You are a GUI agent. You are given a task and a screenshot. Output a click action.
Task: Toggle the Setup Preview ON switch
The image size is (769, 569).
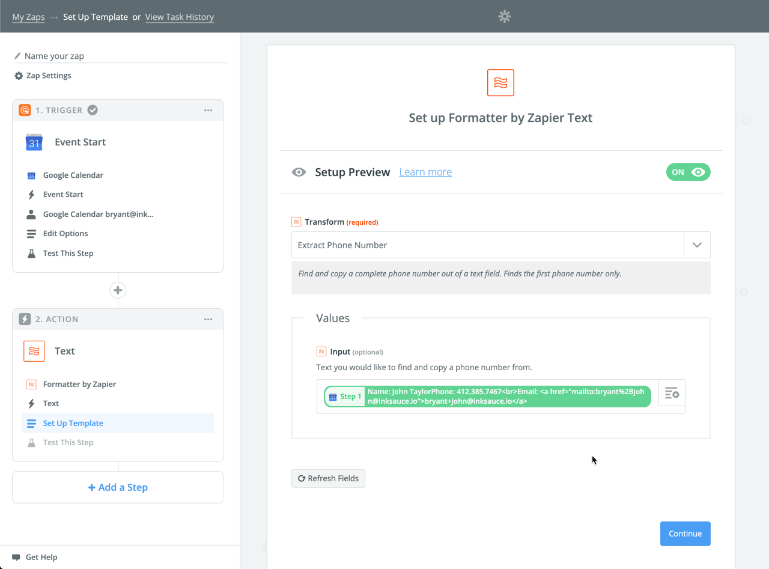tap(688, 172)
